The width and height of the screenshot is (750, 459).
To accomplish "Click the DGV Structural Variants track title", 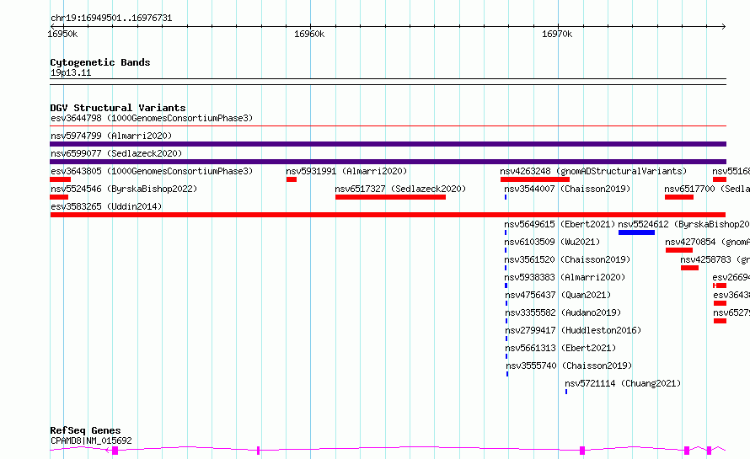I will [x=118, y=108].
